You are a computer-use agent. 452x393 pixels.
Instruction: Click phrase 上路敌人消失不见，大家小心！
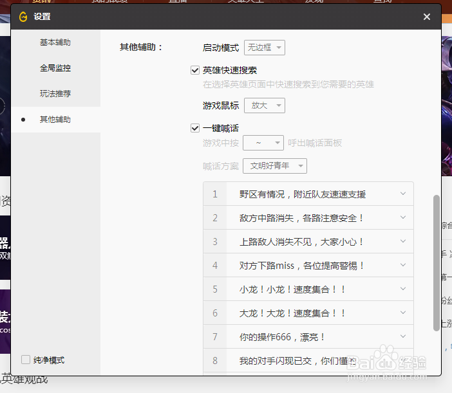301,242
